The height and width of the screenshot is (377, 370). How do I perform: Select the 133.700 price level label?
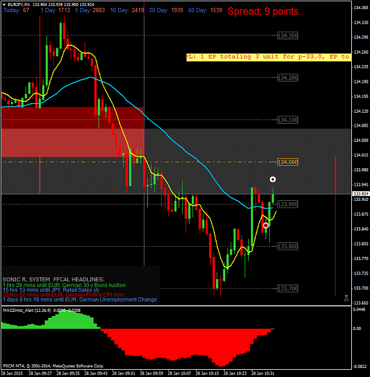(x=288, y=288)
